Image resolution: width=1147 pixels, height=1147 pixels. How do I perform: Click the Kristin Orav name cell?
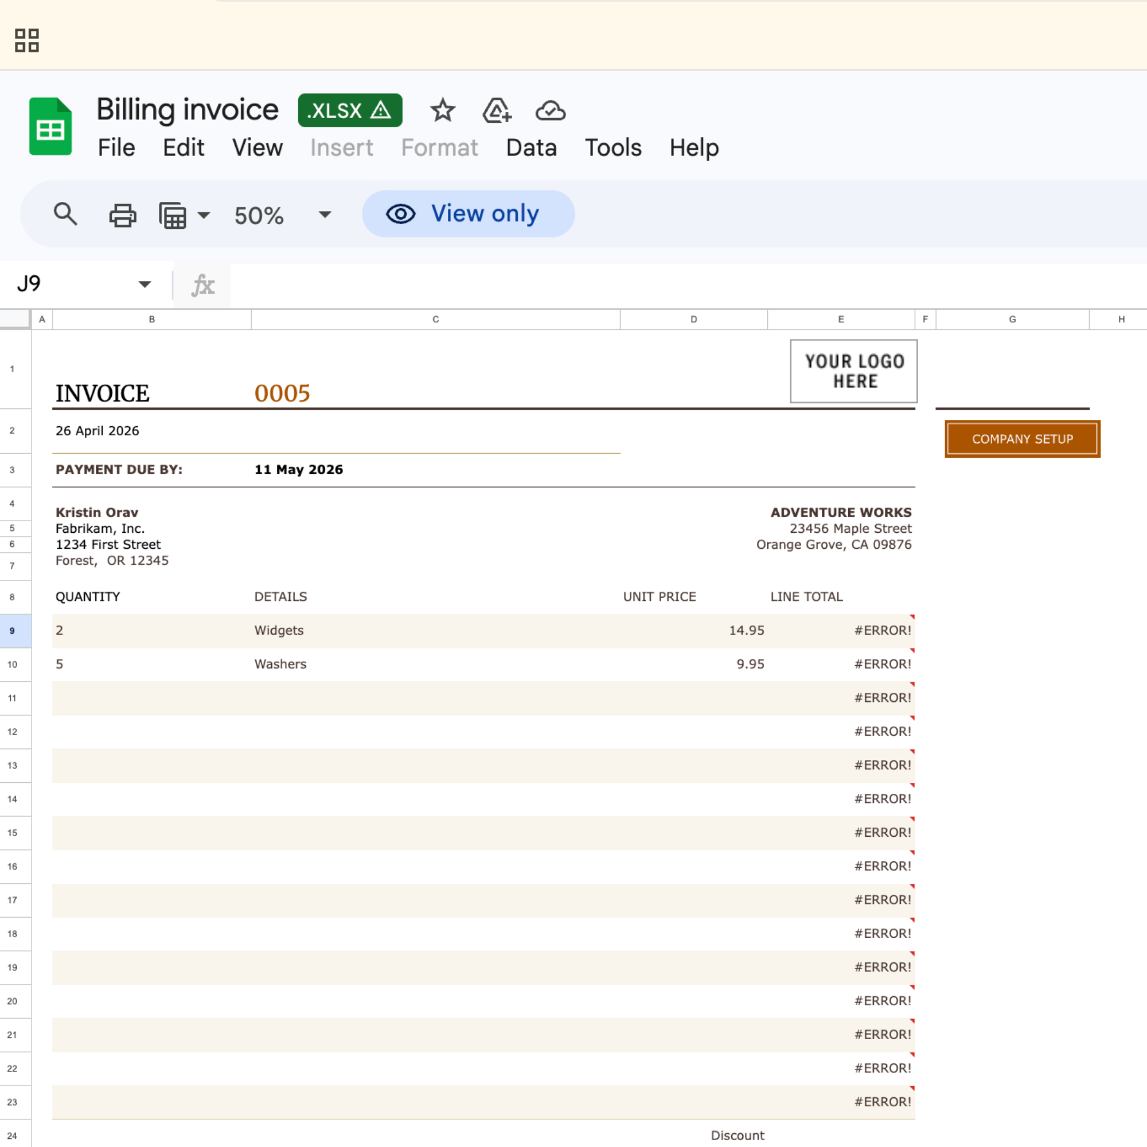97,512
